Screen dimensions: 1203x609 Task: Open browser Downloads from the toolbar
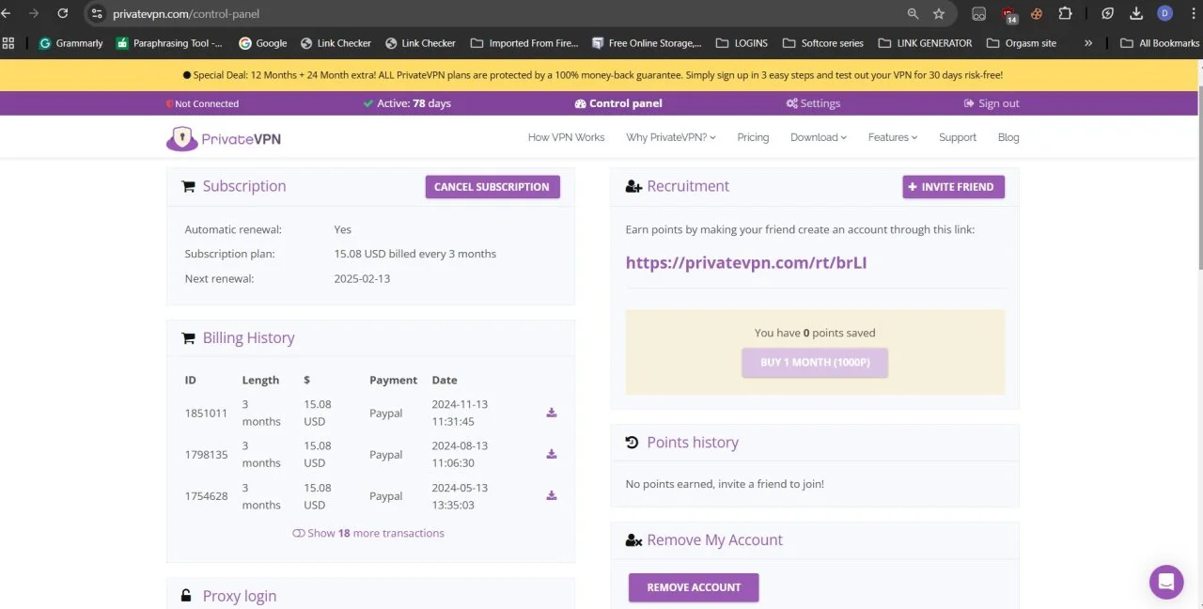tap(1136, 14)
